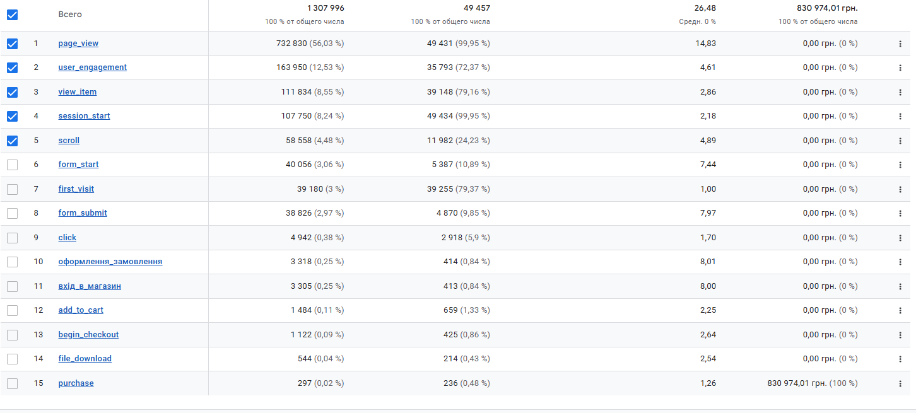Click the purchase event link
This screenshot has height=413, width=916.
click(76, 383)
